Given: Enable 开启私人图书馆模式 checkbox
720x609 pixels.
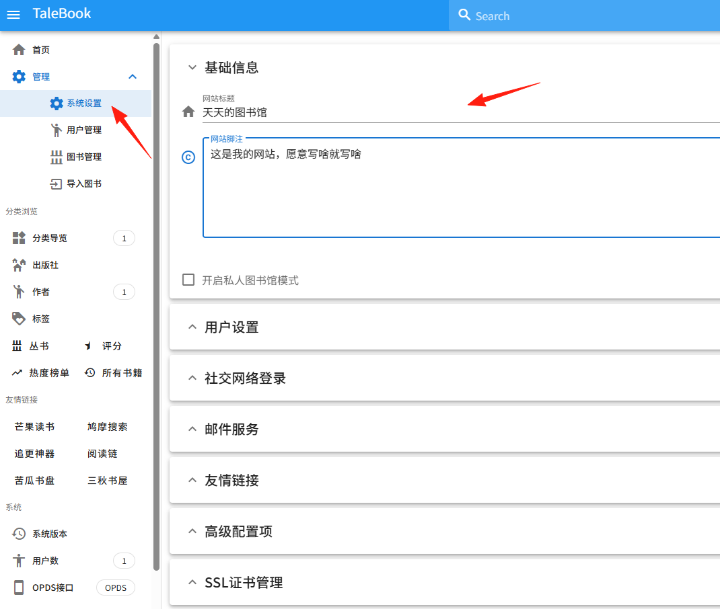Looking at the screenshot, I should (188, 280).
